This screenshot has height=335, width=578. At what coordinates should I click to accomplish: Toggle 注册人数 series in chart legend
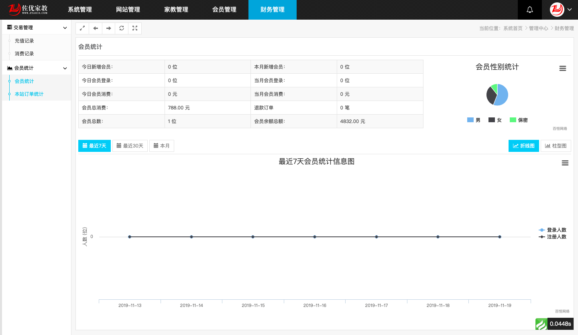coord(553,237)
